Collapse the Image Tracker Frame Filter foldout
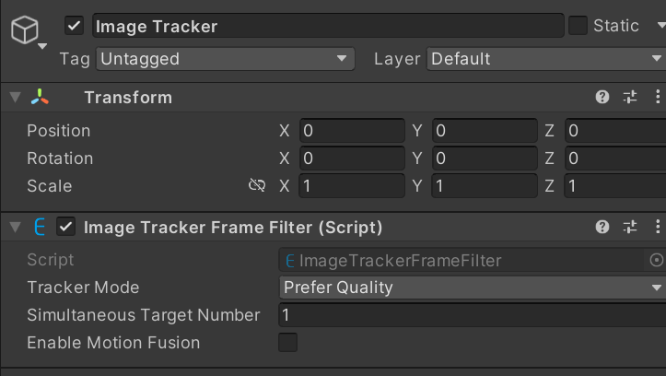The image size is (666, 376). tap(16, 227)
